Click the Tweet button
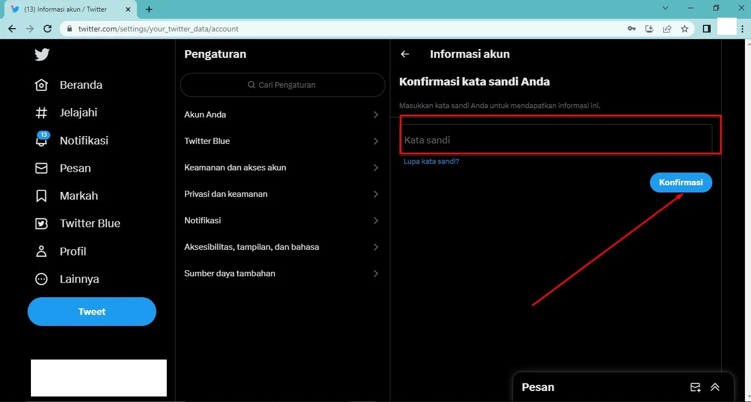Viewport: 751px width, 402px height. click(92, 312)
